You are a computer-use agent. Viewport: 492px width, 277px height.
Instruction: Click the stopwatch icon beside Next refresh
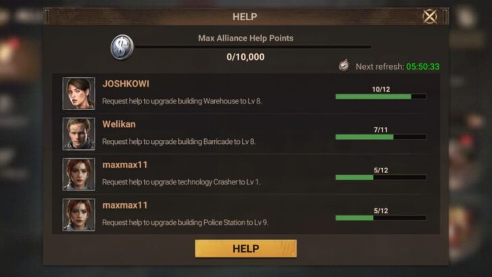(x=344, y=66)
